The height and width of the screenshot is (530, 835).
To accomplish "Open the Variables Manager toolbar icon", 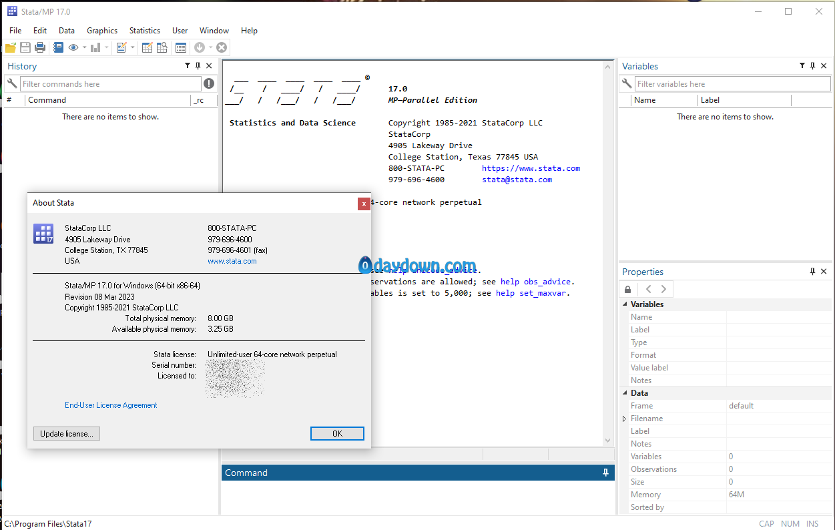I will tap(181, 47).
